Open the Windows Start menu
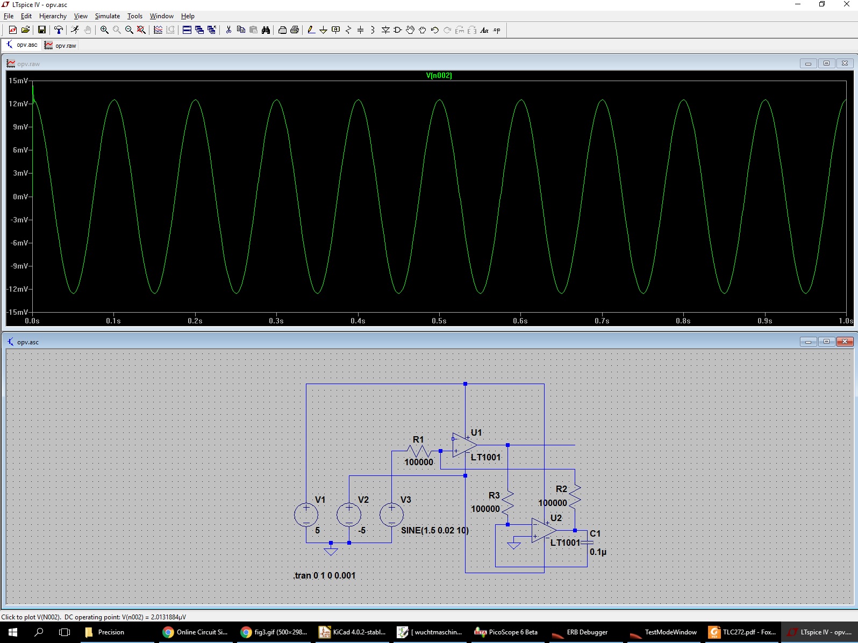 pyautogui.click(x=13, y=632)
